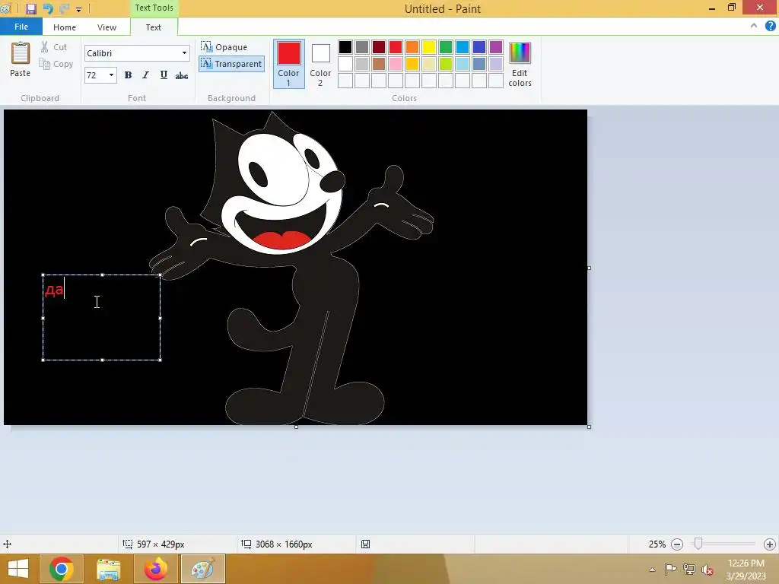Pick the yellow color swatch

(x=429, y=47)
